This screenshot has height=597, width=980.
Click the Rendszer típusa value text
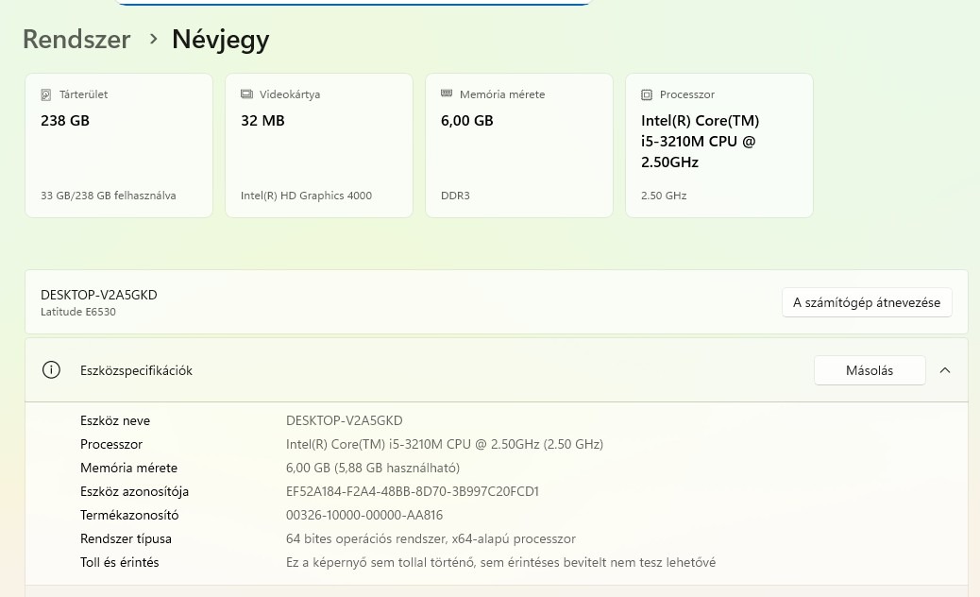431,538
